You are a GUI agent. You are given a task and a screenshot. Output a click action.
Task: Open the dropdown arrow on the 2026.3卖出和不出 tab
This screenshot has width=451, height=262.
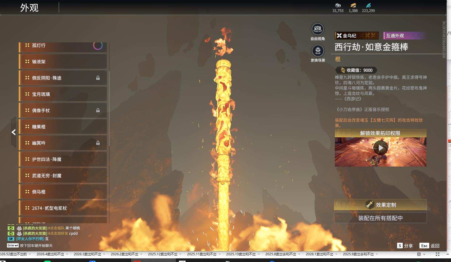[x=104, y=254]
